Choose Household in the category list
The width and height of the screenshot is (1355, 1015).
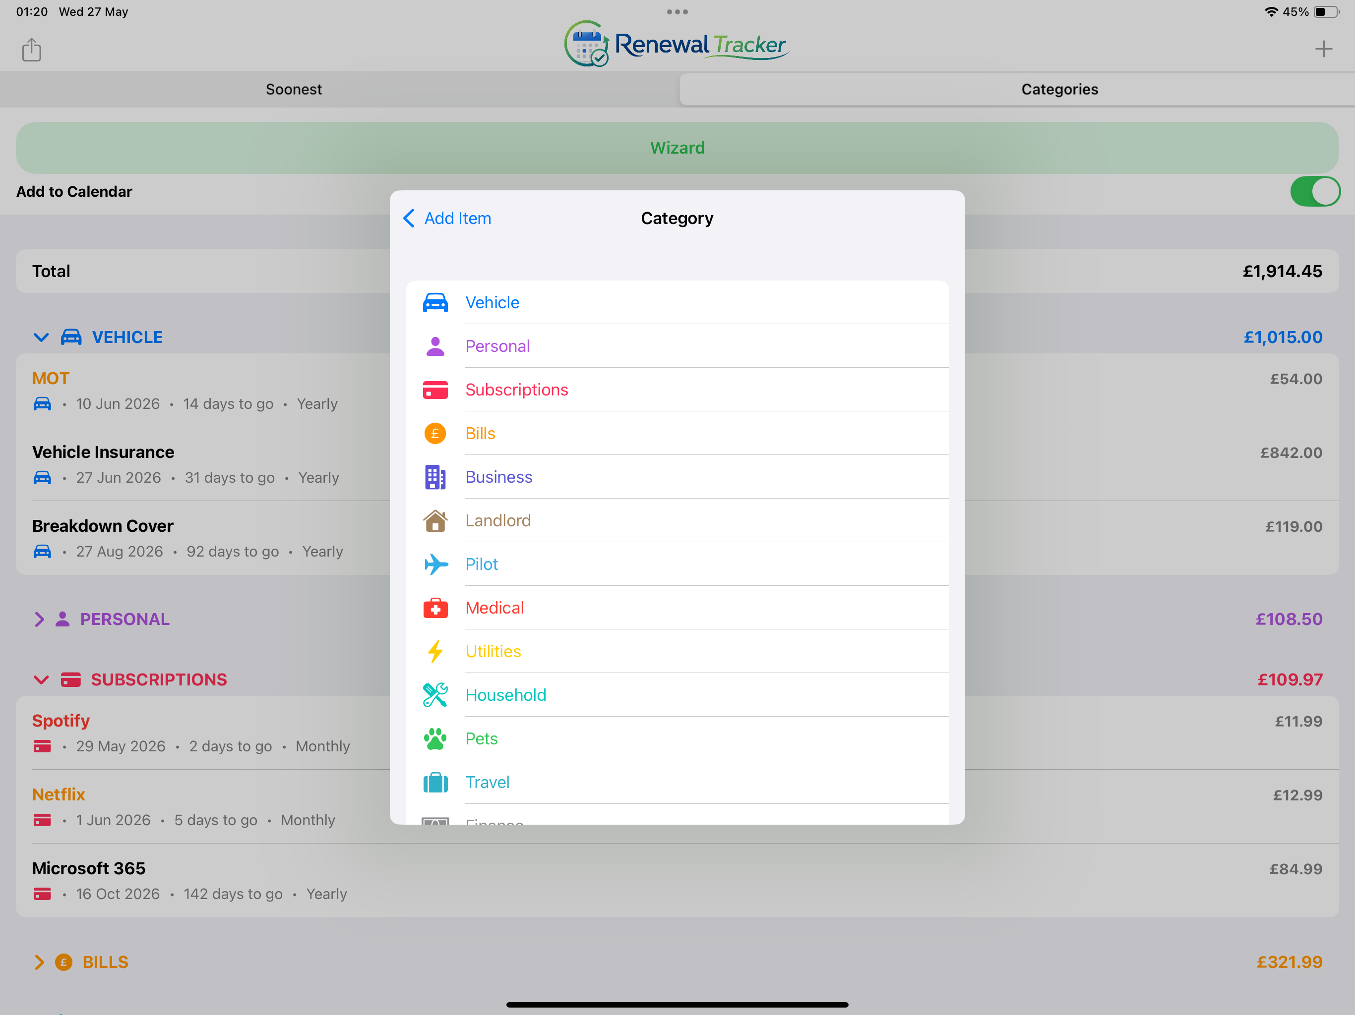677,695
